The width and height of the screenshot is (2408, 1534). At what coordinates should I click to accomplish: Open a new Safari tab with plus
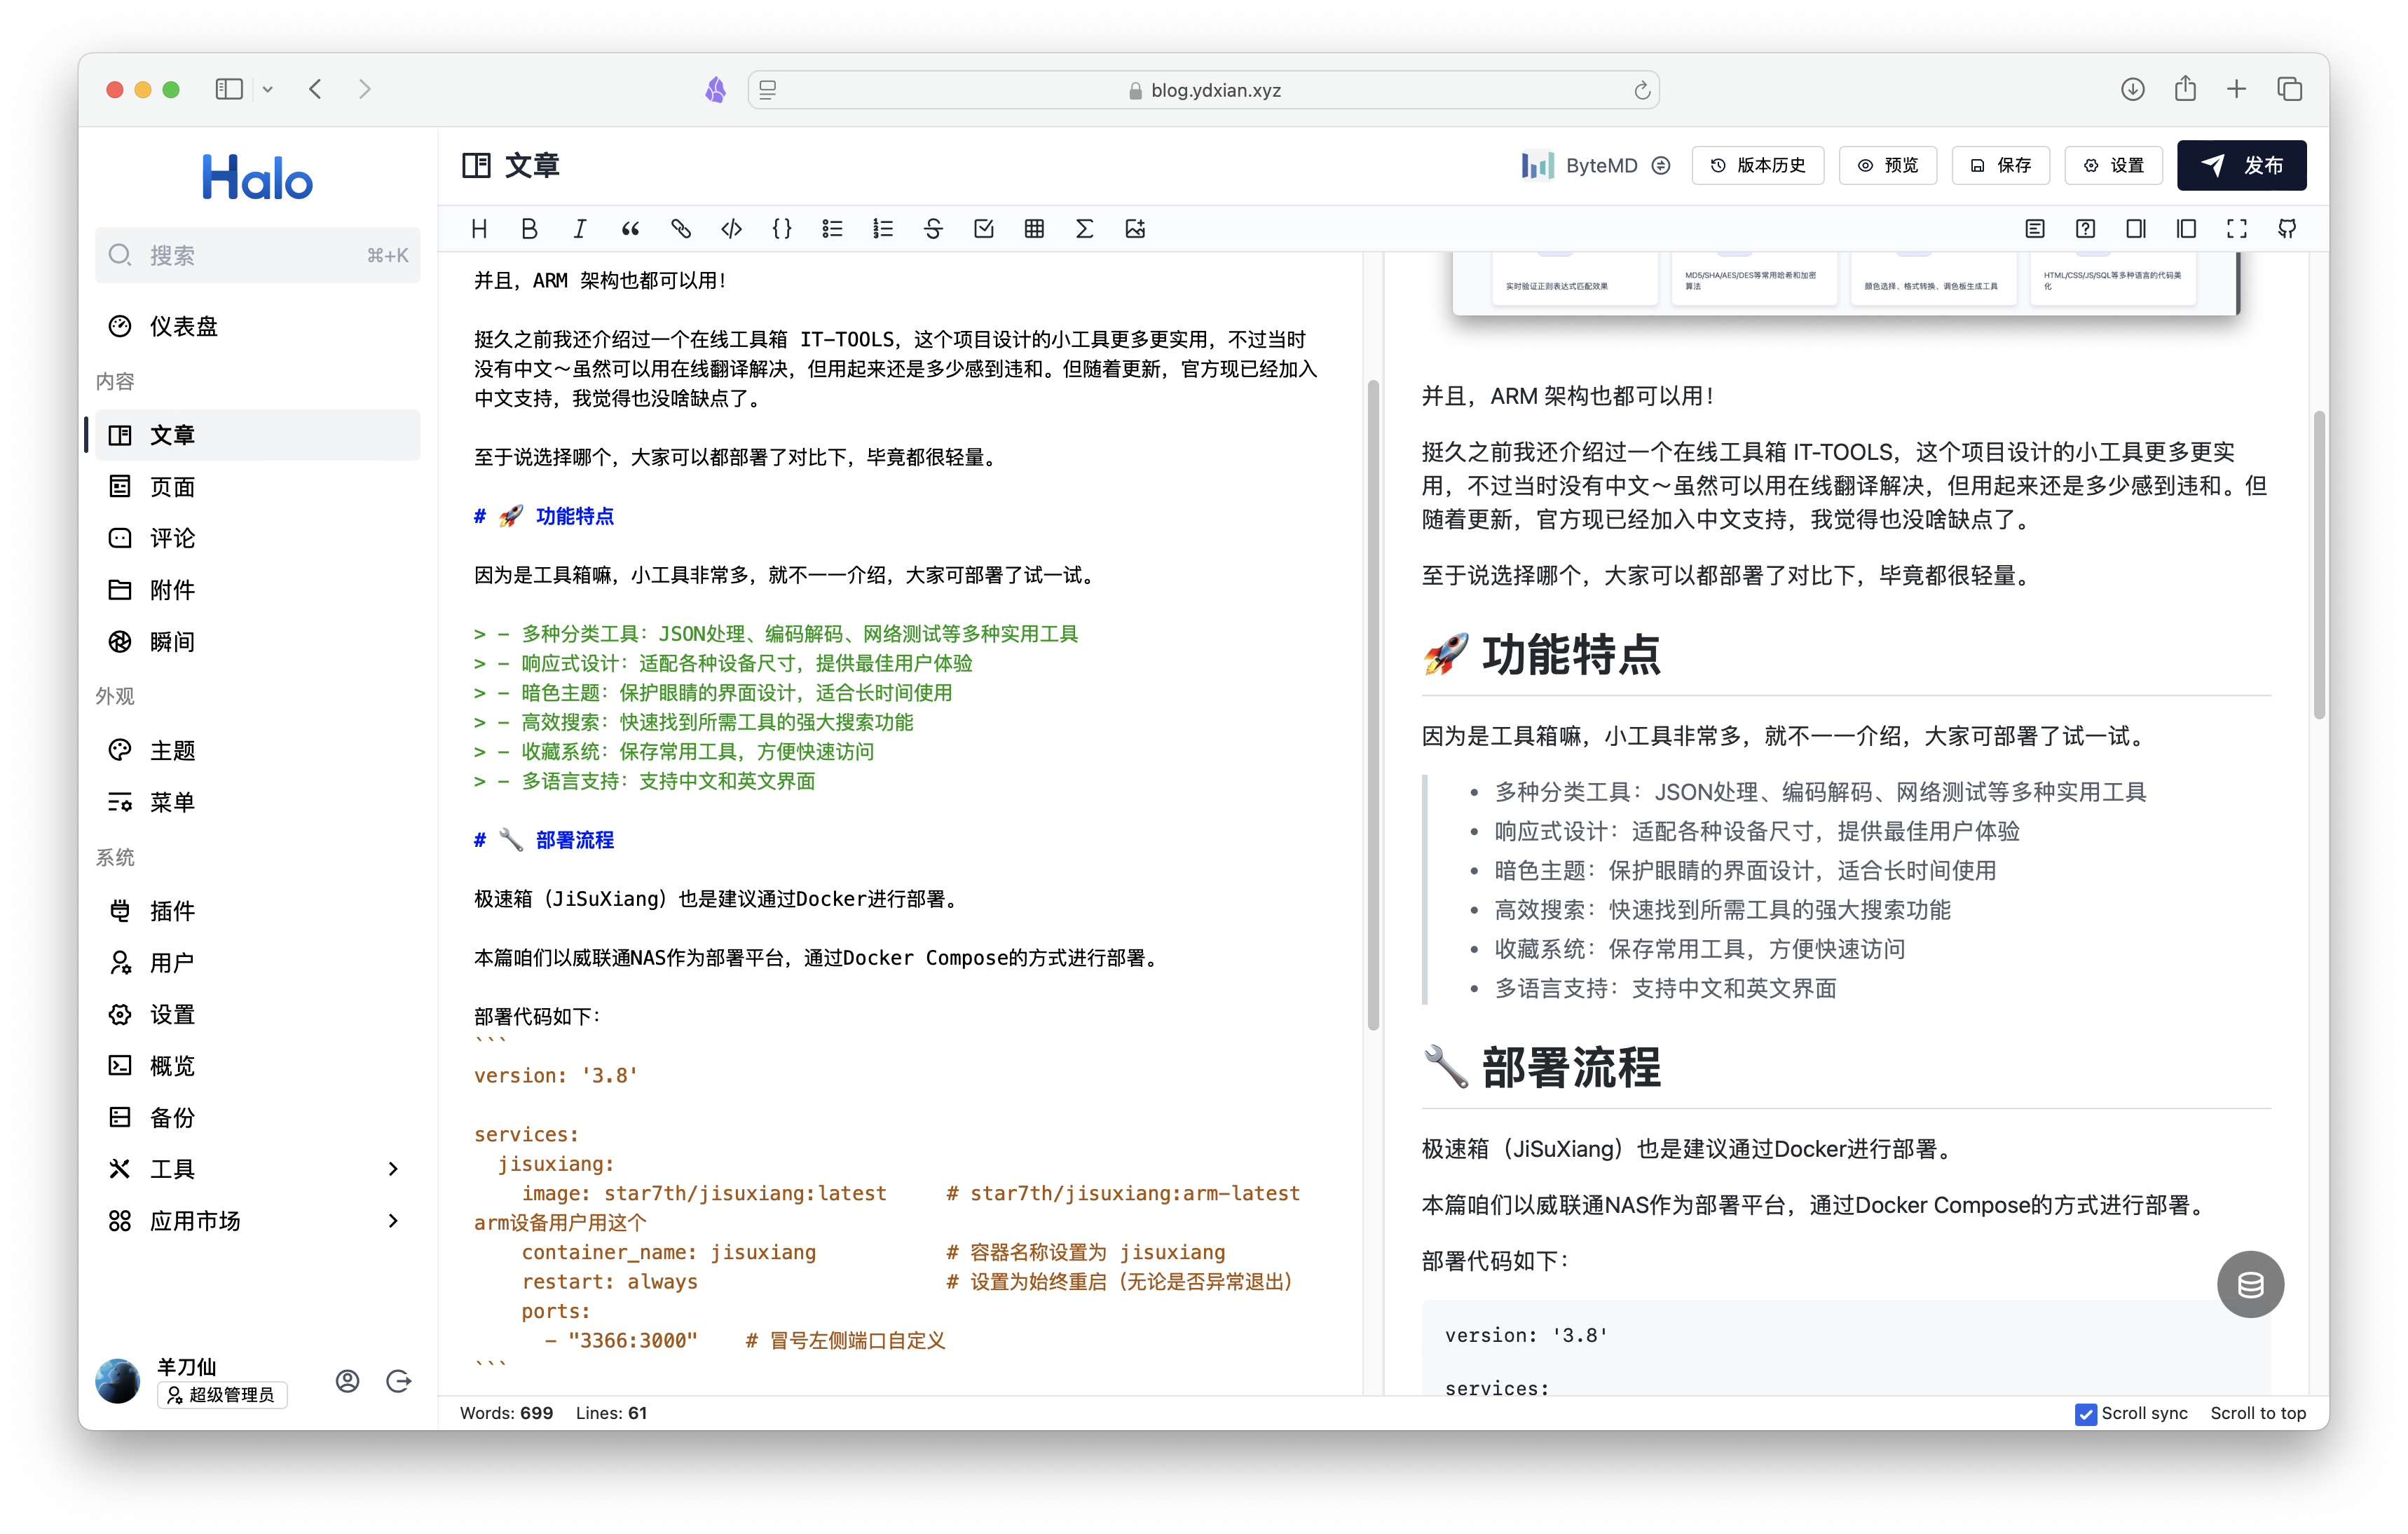2236,89
